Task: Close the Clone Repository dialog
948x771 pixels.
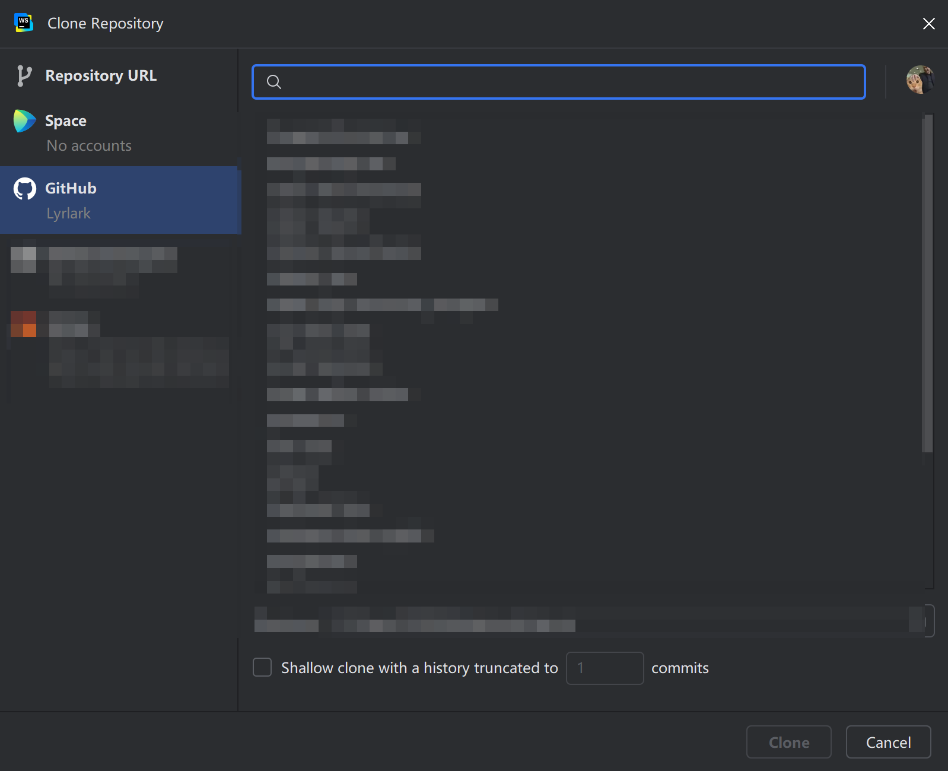Action: point(928,23)
